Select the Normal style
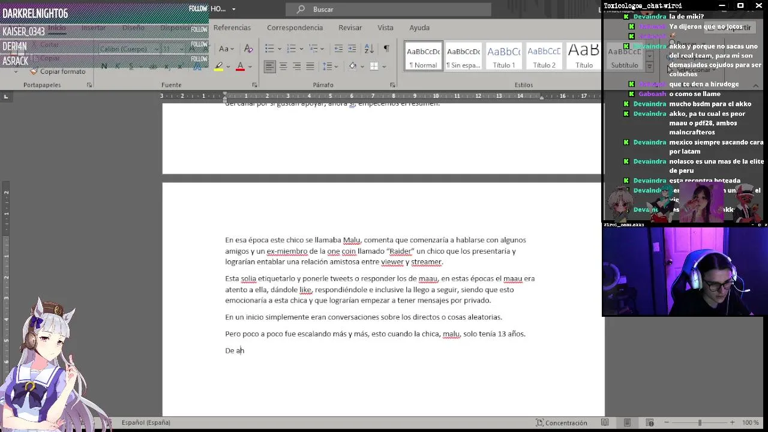 (424, 56)
